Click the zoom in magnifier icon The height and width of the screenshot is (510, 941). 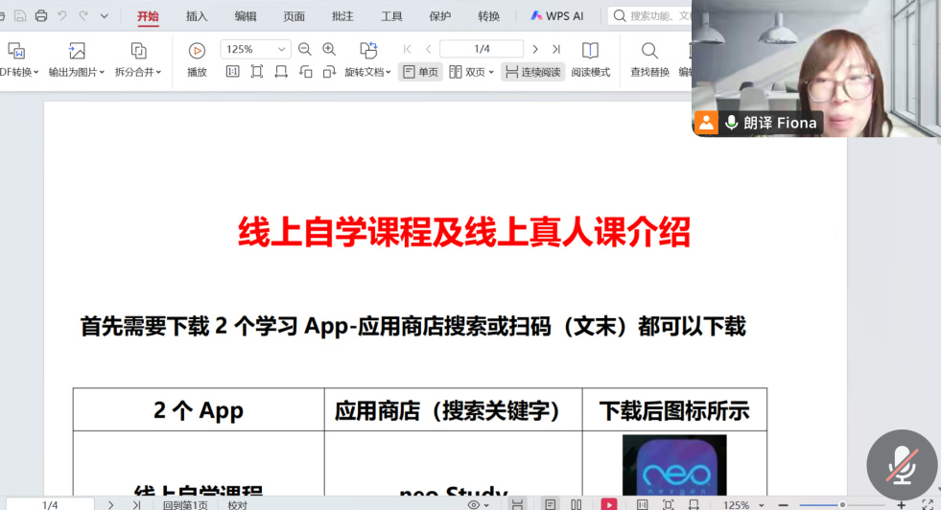point(329,50)
